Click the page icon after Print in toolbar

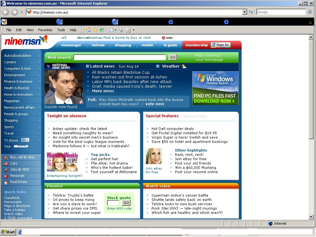coord(128,30)
